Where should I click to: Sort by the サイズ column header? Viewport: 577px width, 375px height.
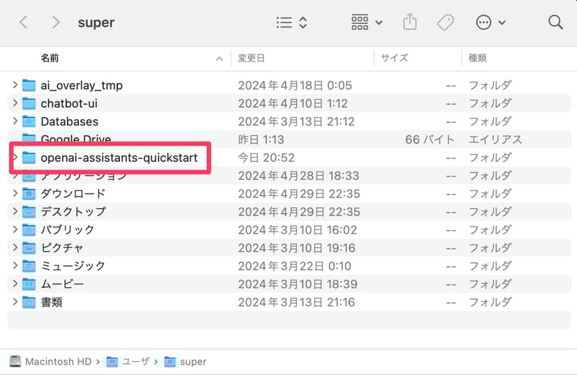coord(394,58)
